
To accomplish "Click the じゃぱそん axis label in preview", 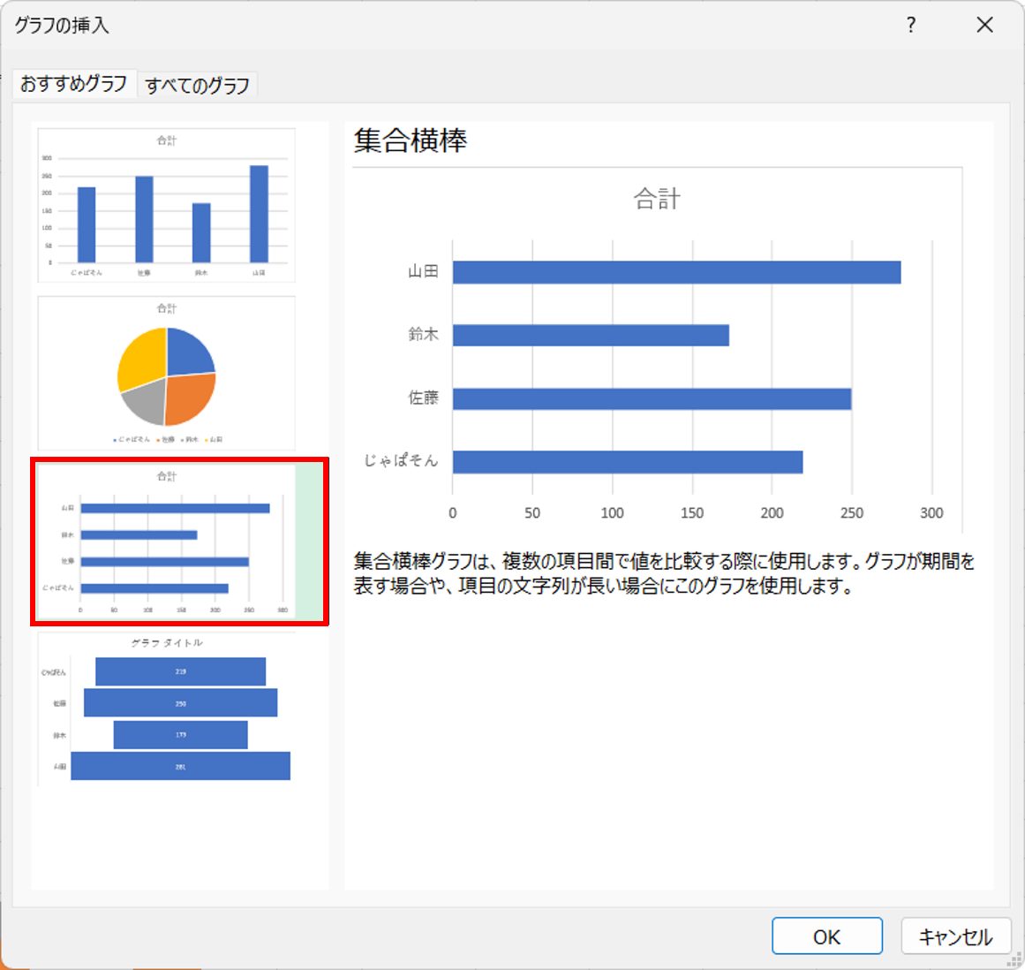I will [x=401, y=460].
